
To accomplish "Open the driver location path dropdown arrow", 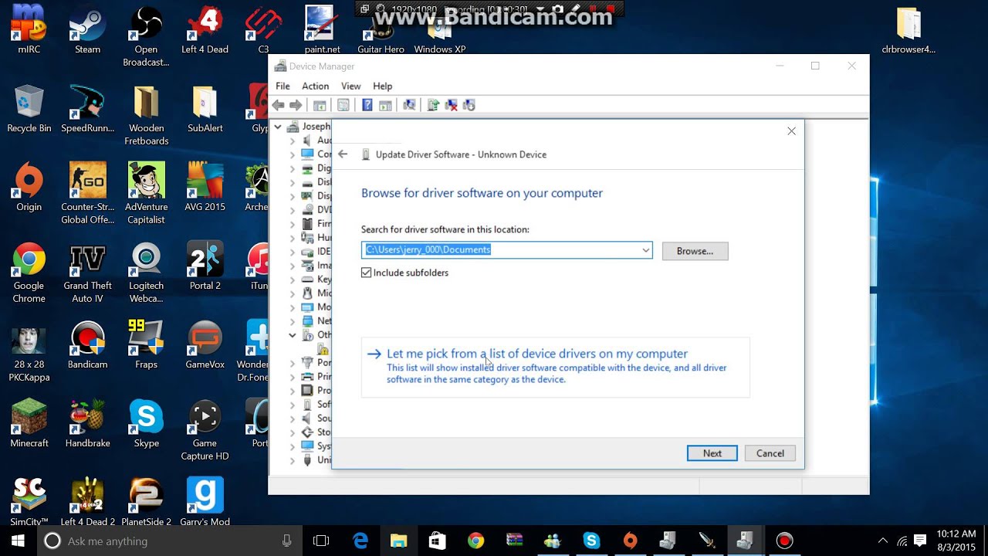I will pyautogui.click(x=645, y=250).
